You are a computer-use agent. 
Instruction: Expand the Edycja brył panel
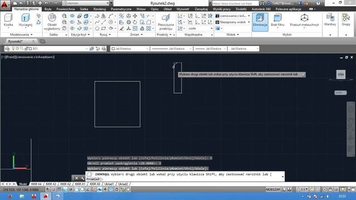click(80, 34)
